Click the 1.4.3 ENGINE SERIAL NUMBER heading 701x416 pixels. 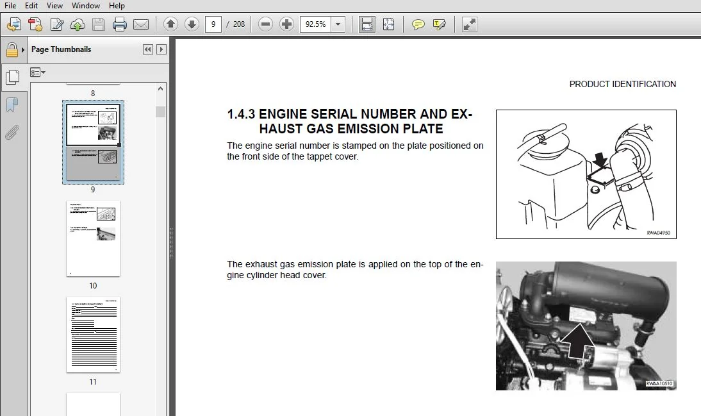pos(350,121)
